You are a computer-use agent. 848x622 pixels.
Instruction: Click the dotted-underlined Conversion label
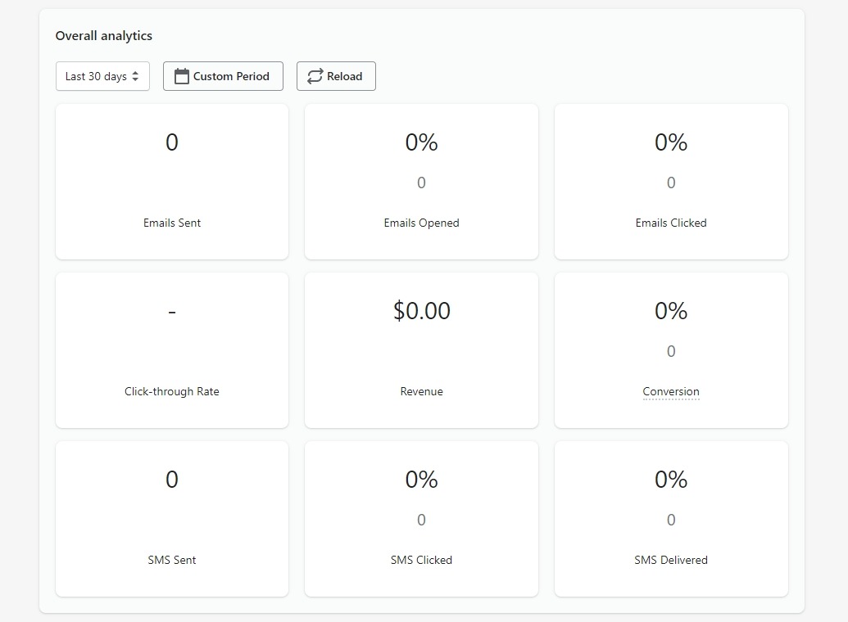pos(670,392)
